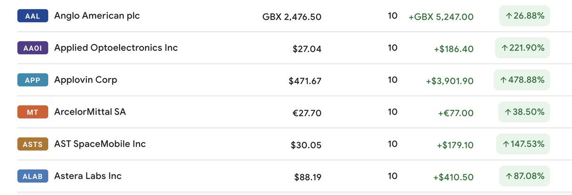Open Anglo American plc stock
The image size is (572, 195).
(97, 16)
